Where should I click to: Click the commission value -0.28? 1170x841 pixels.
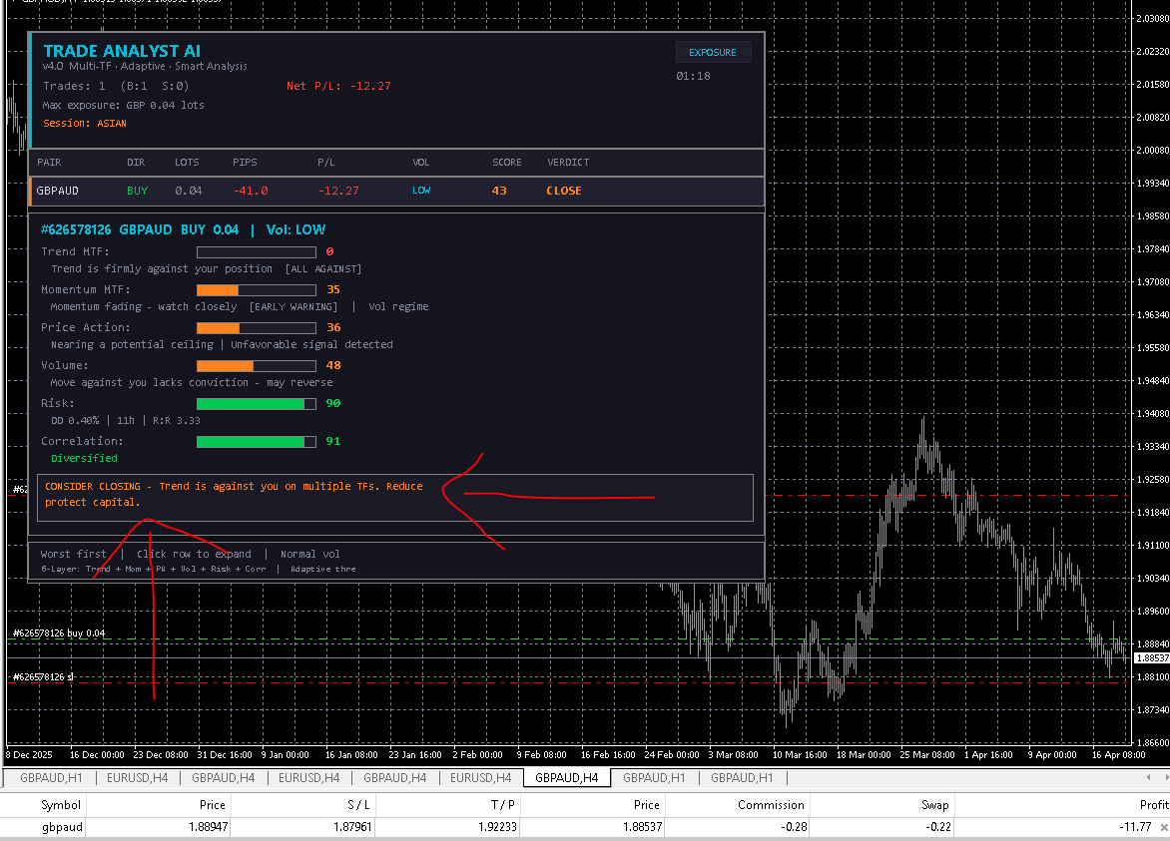[x=794, y=827]
